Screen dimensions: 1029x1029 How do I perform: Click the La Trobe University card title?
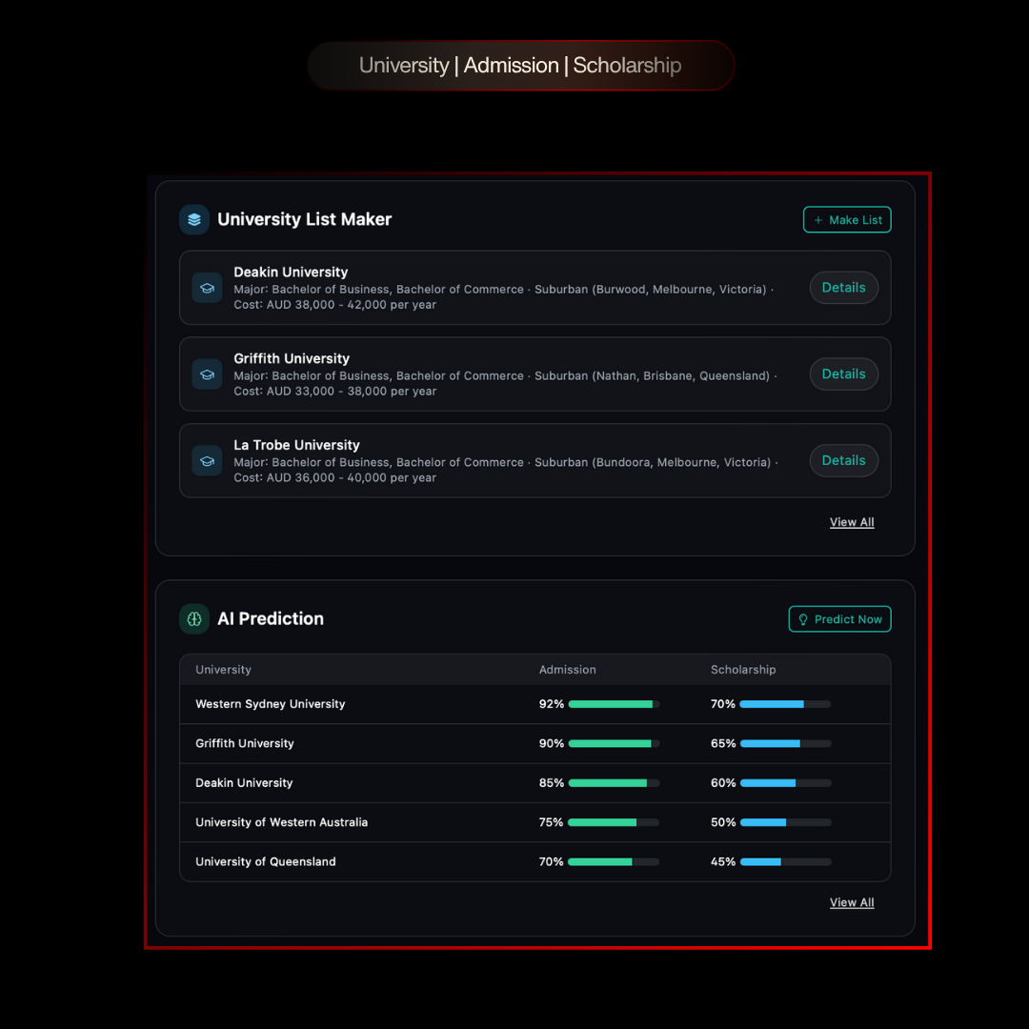click(296, 445)
